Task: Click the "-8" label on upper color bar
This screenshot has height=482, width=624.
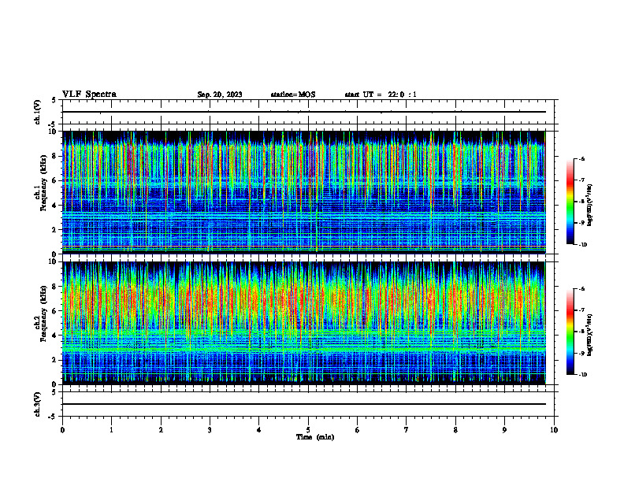Action: 581,202
